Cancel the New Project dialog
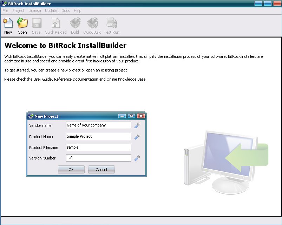 pyautogui.click(x=101, y=170)
